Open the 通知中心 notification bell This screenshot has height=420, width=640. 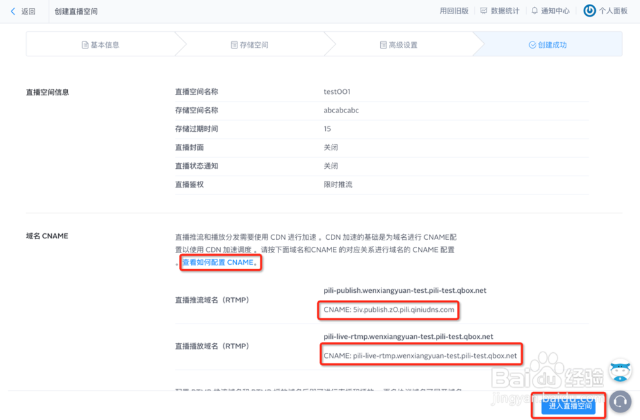click(x=534, y=11)
